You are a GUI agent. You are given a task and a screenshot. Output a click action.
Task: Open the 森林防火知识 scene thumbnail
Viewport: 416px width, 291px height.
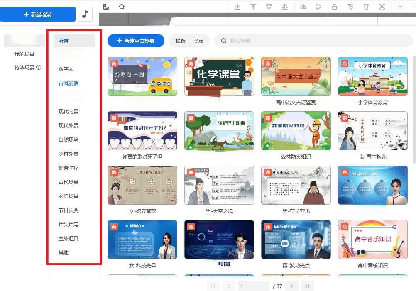tap(296, 131)
